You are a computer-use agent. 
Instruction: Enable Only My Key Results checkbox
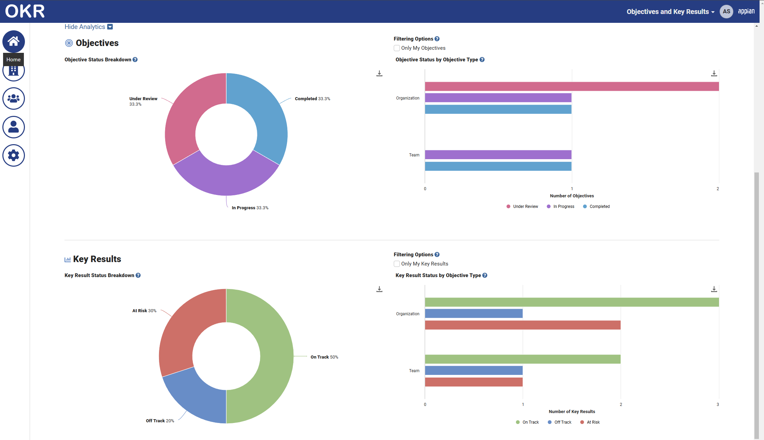[x=397, y=264]
